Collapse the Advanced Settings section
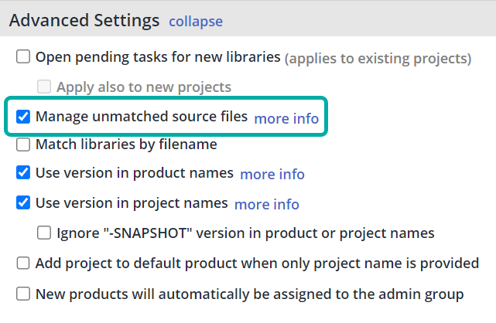496x323 pixels. pyautogui.click(x=196, y=21)
